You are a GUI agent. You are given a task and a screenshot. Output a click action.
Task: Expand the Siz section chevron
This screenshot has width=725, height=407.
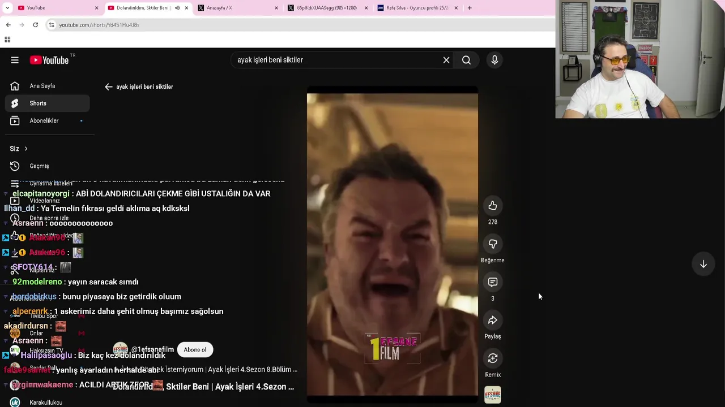coord(25,149)
